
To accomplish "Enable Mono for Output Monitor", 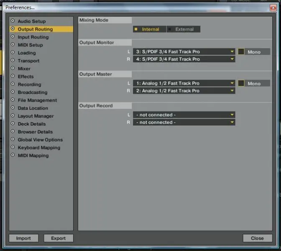I will coord(241,52).
